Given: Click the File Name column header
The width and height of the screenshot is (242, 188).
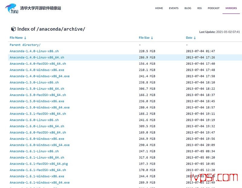Looking at the screenshot, I should point(16,38).
